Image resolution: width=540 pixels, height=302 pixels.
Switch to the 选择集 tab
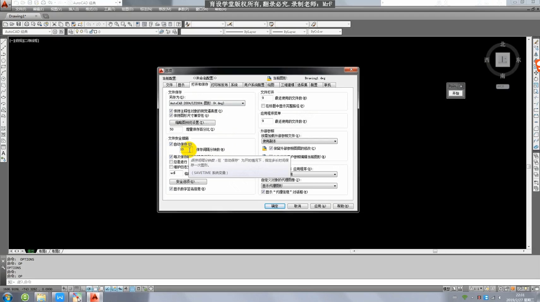pos(303,85)
